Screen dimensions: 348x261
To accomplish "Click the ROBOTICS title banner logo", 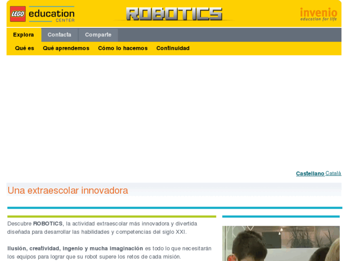I will pos(174,14).
